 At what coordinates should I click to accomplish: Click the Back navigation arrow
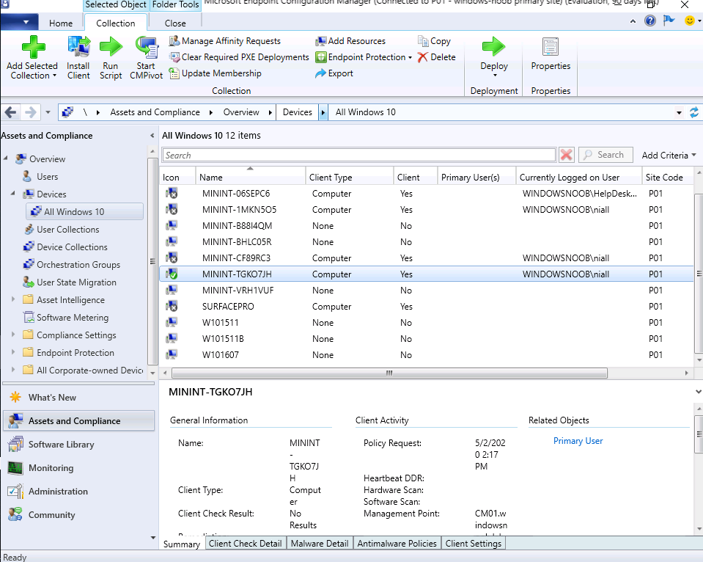point(11,112)
